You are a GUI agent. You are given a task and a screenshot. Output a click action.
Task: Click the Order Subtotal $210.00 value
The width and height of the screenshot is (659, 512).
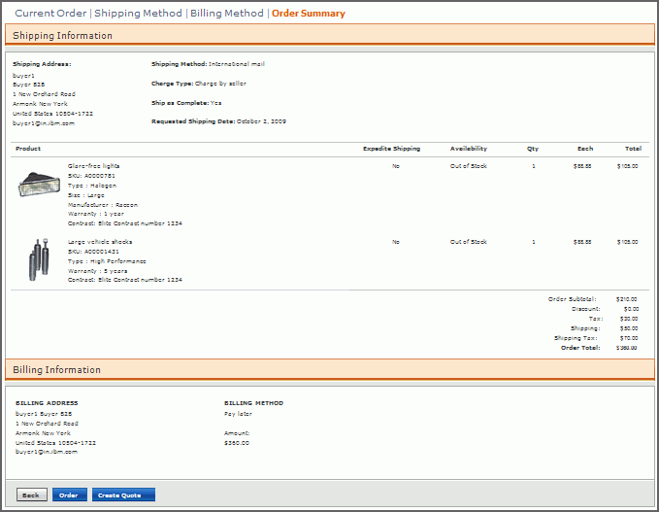[x=627, y=299]
